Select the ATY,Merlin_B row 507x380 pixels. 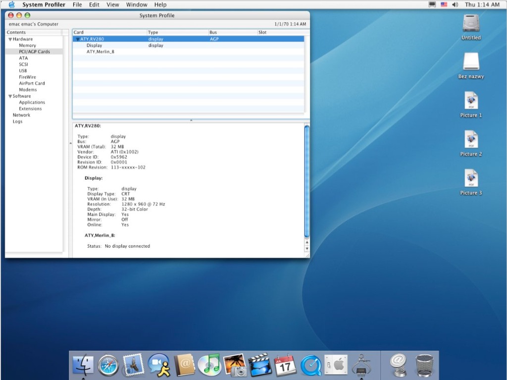pyautogui.click(x=189, y=52)
